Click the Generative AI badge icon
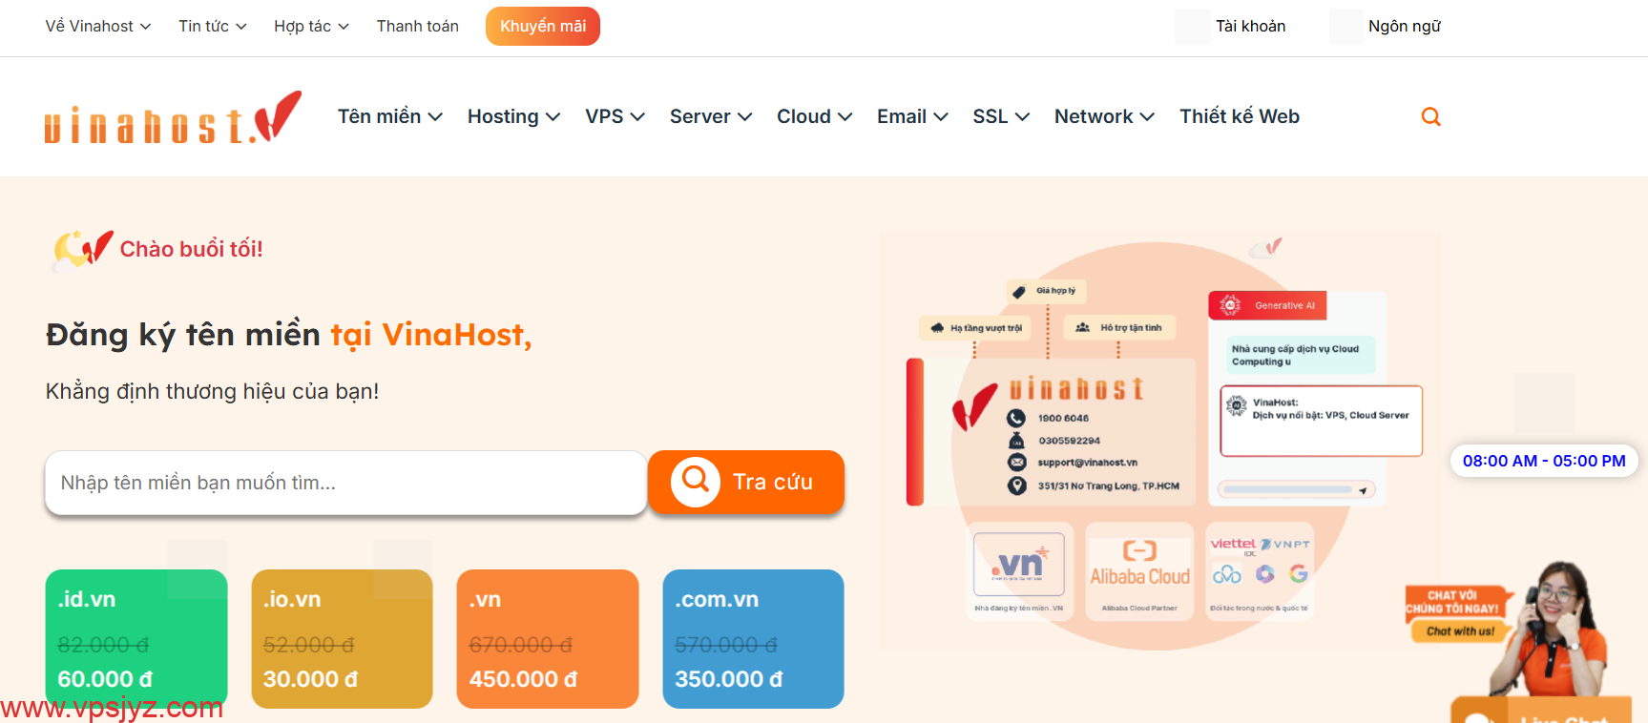Image resolution: width=1648 pixels, height=723 pixels. pyautogui.click(x=1230, y=305)
